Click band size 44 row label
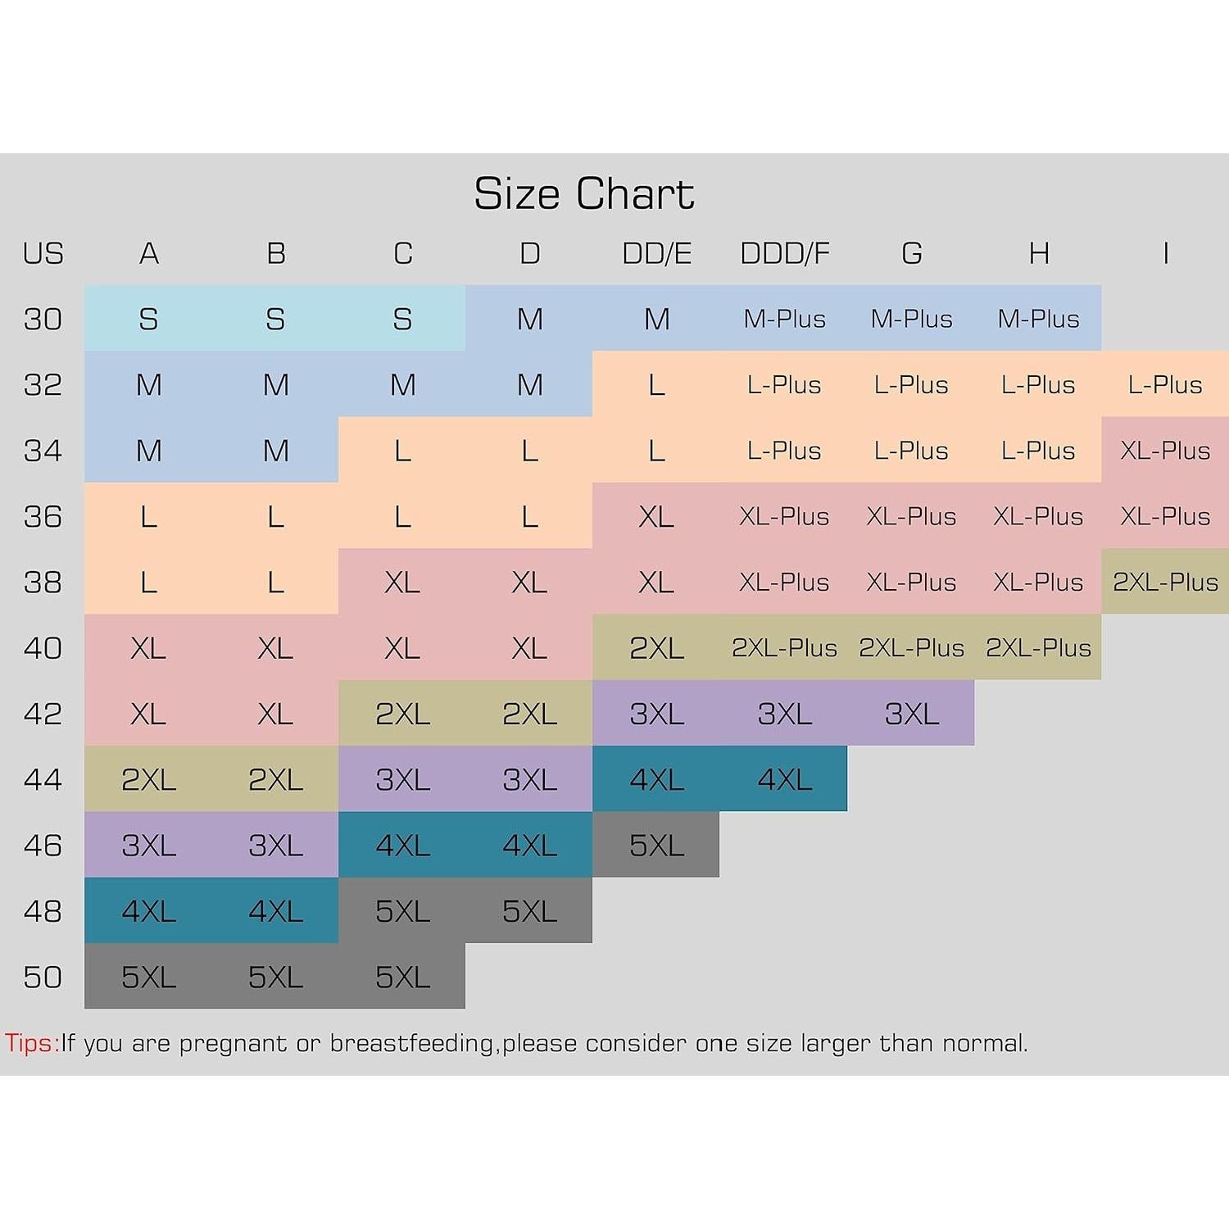The height and width of the screenshot is (1229, 1229). coord(43,779)
